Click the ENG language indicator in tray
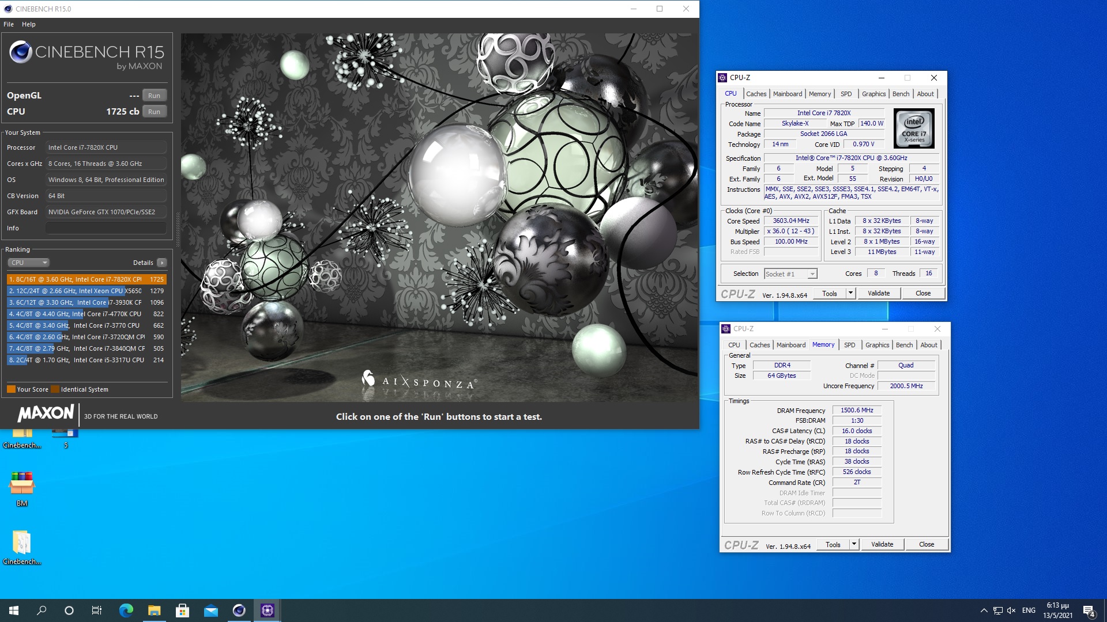The image size is (1107, 622). [x=1029, y=610]
